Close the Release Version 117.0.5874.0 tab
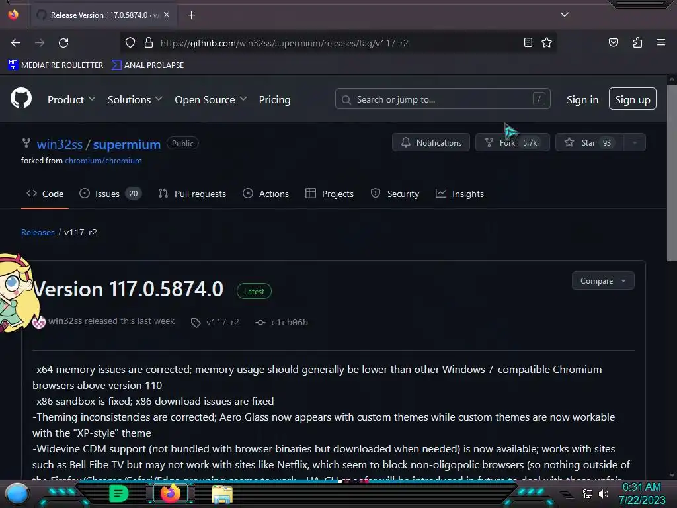This screenshot has width=677, height=508. [167, 15]
